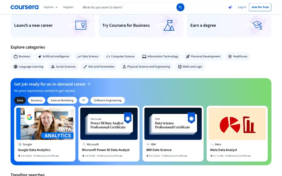Click the people icon beside Social Sciences
282x176 pixels.
[53, 67]
